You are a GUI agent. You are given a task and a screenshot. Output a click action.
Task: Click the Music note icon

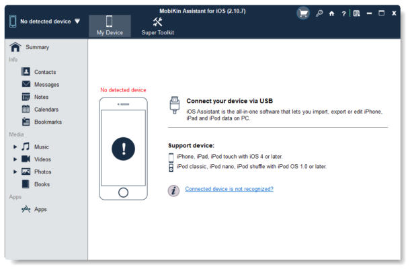click(x=26, y=147)
